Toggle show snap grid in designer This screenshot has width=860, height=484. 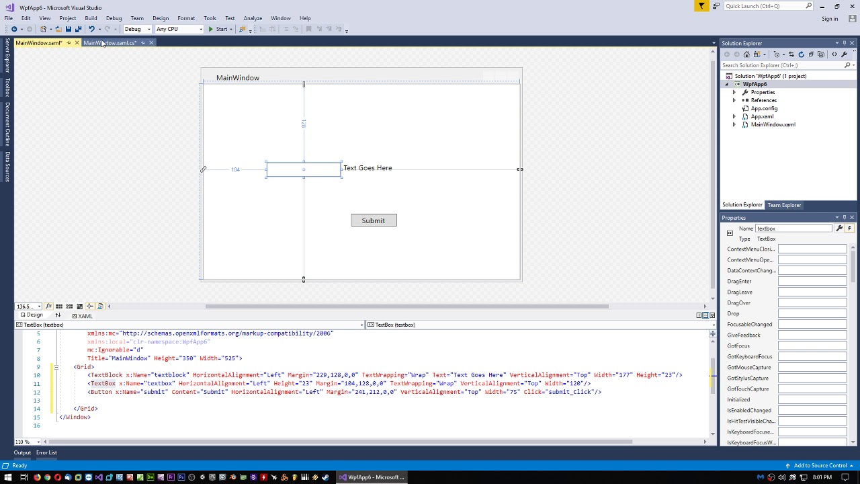(59, 307)
